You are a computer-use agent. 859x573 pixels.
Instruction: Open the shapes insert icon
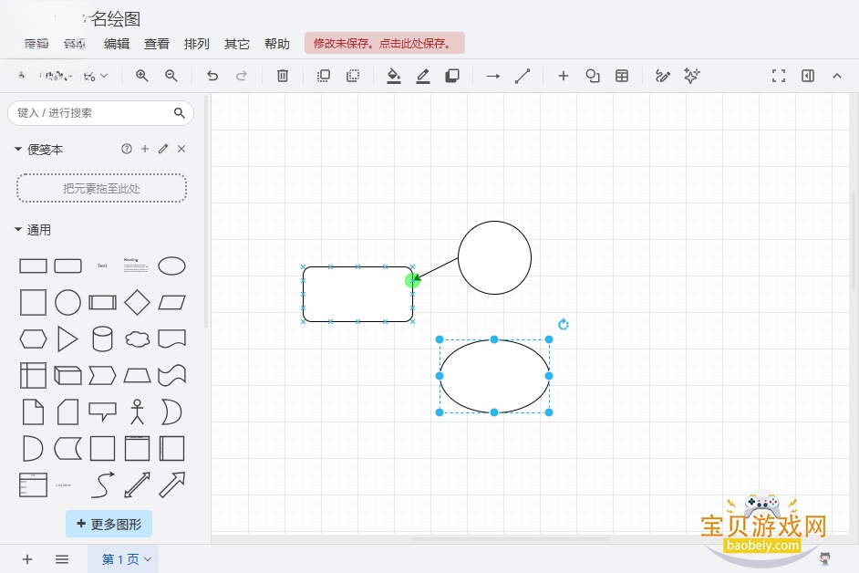[593, 76]
